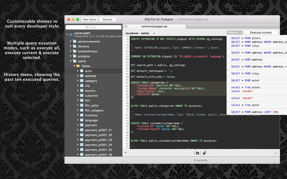Click the folder icon in results bar
This screenshot has width=287, height=179.
click(x=197, y=153)
